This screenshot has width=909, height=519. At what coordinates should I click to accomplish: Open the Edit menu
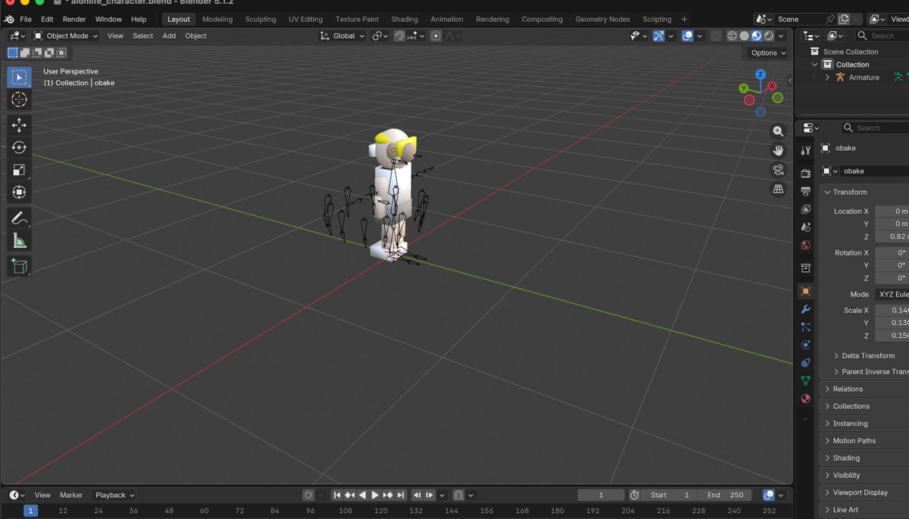point(47,19)
